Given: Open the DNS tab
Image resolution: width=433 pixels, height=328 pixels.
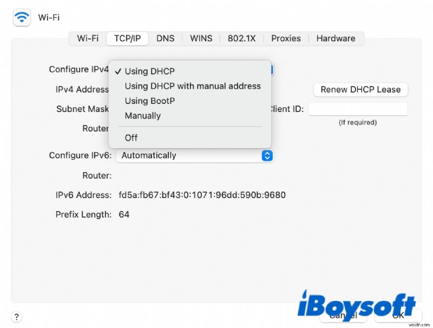Looking at the screenshot, I should (166, 38).
